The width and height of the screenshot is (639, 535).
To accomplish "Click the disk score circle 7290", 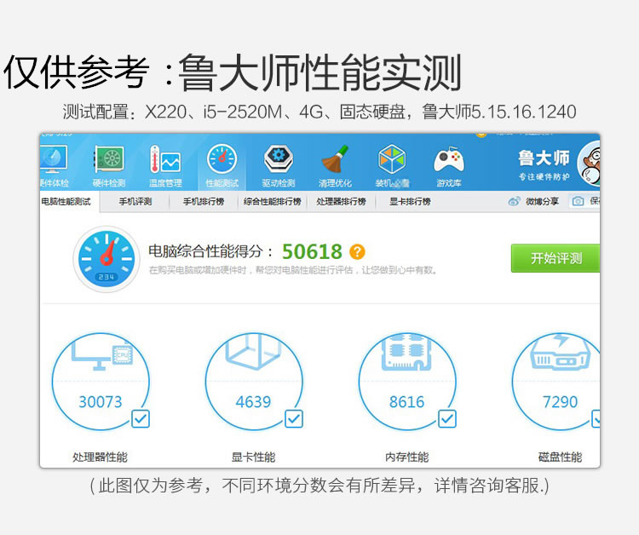I will tap(556, 382).
